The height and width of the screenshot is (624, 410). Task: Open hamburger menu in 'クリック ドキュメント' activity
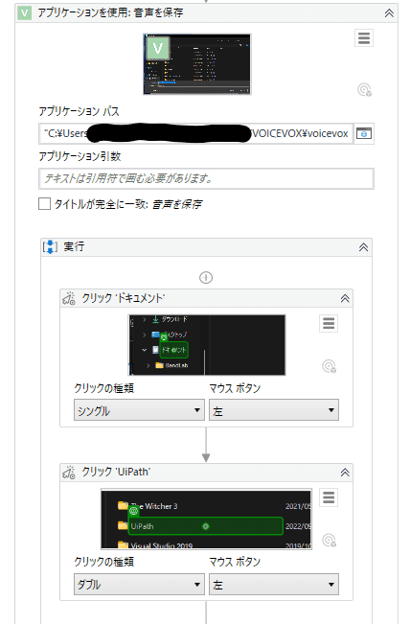(329, 323)
